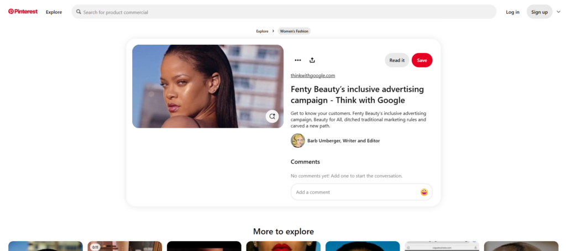Click the Log in button

click(512, 12)
